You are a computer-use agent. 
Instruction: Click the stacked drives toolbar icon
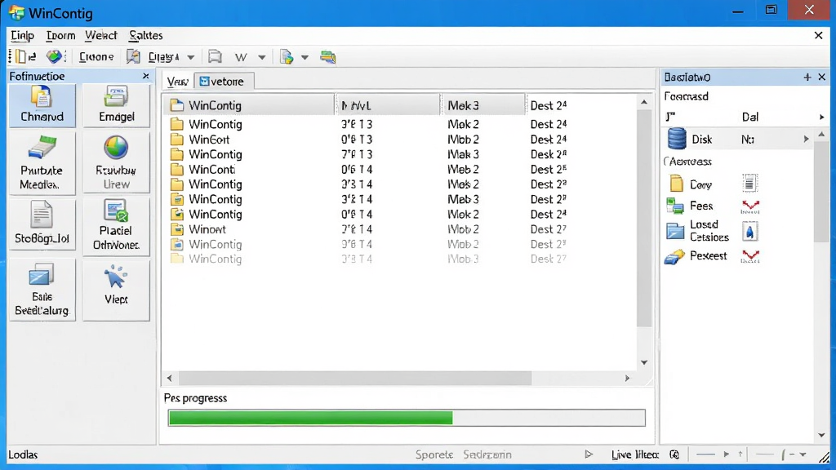(x=328, y=56)
